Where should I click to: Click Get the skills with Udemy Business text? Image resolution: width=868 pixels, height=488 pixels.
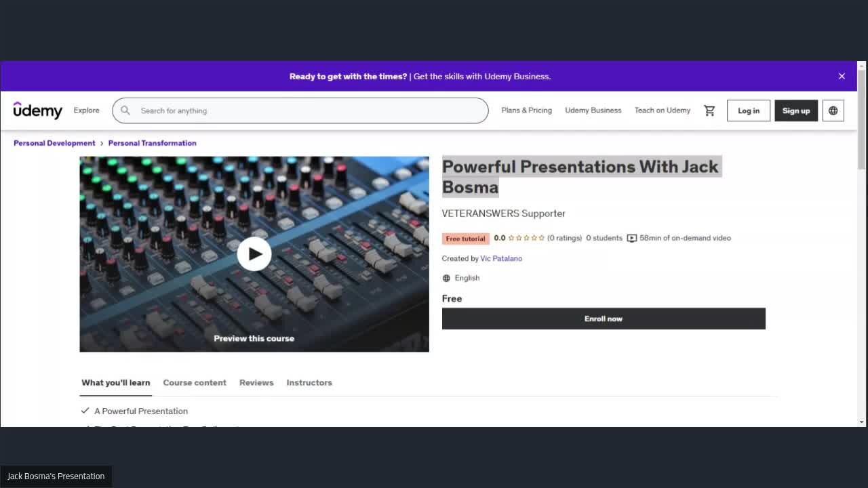click(x=482, y=76)
